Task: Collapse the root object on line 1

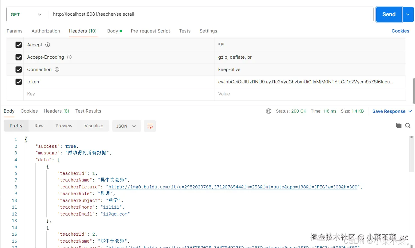Action: (x=26, y=139)
